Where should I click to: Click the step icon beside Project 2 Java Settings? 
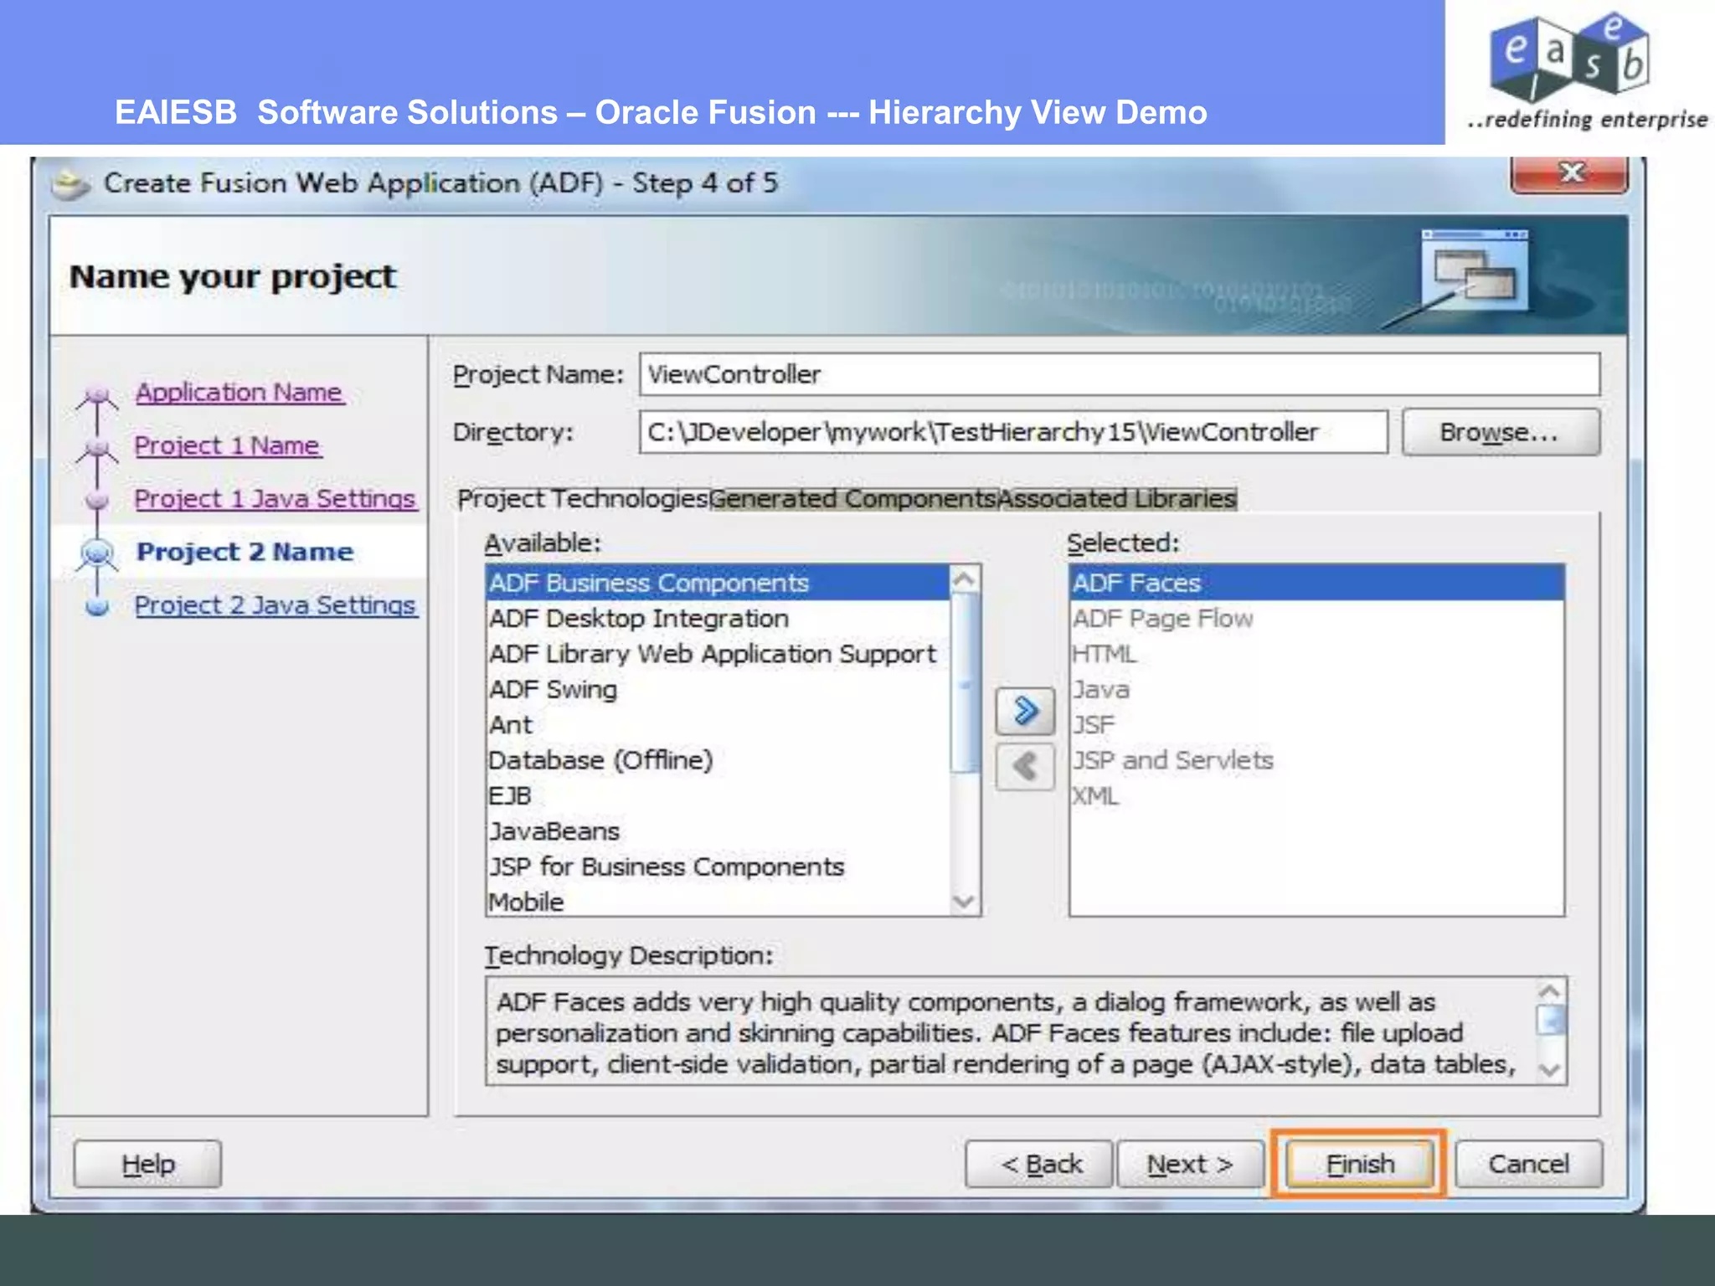98,606
